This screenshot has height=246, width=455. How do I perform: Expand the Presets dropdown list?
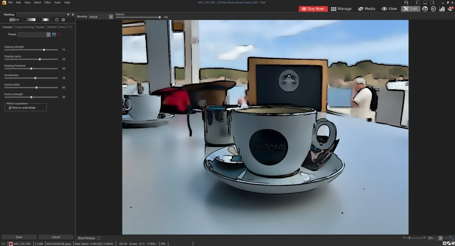(49, 34)
